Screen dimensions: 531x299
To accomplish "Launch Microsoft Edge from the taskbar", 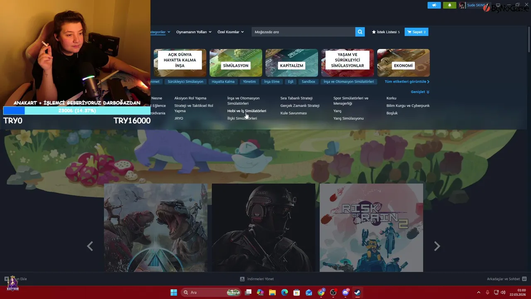I will coord(285,292).
